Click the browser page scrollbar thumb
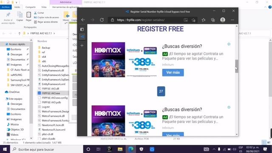This screenshot has width=272, height=153. (x=237, y=66)
